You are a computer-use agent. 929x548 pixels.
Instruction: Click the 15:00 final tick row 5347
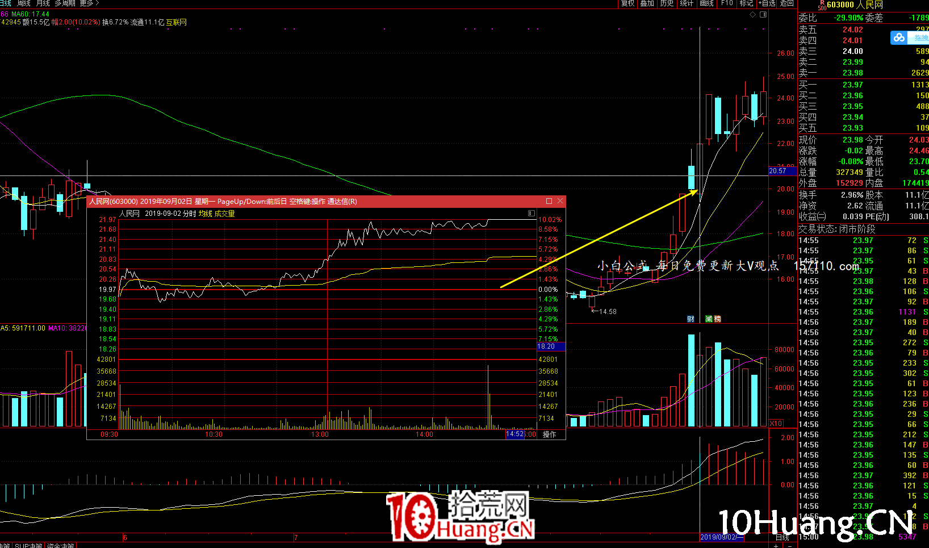864,537
